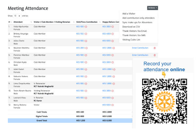
Task: Open the Actions dropdown button
Action: (153, 8)
